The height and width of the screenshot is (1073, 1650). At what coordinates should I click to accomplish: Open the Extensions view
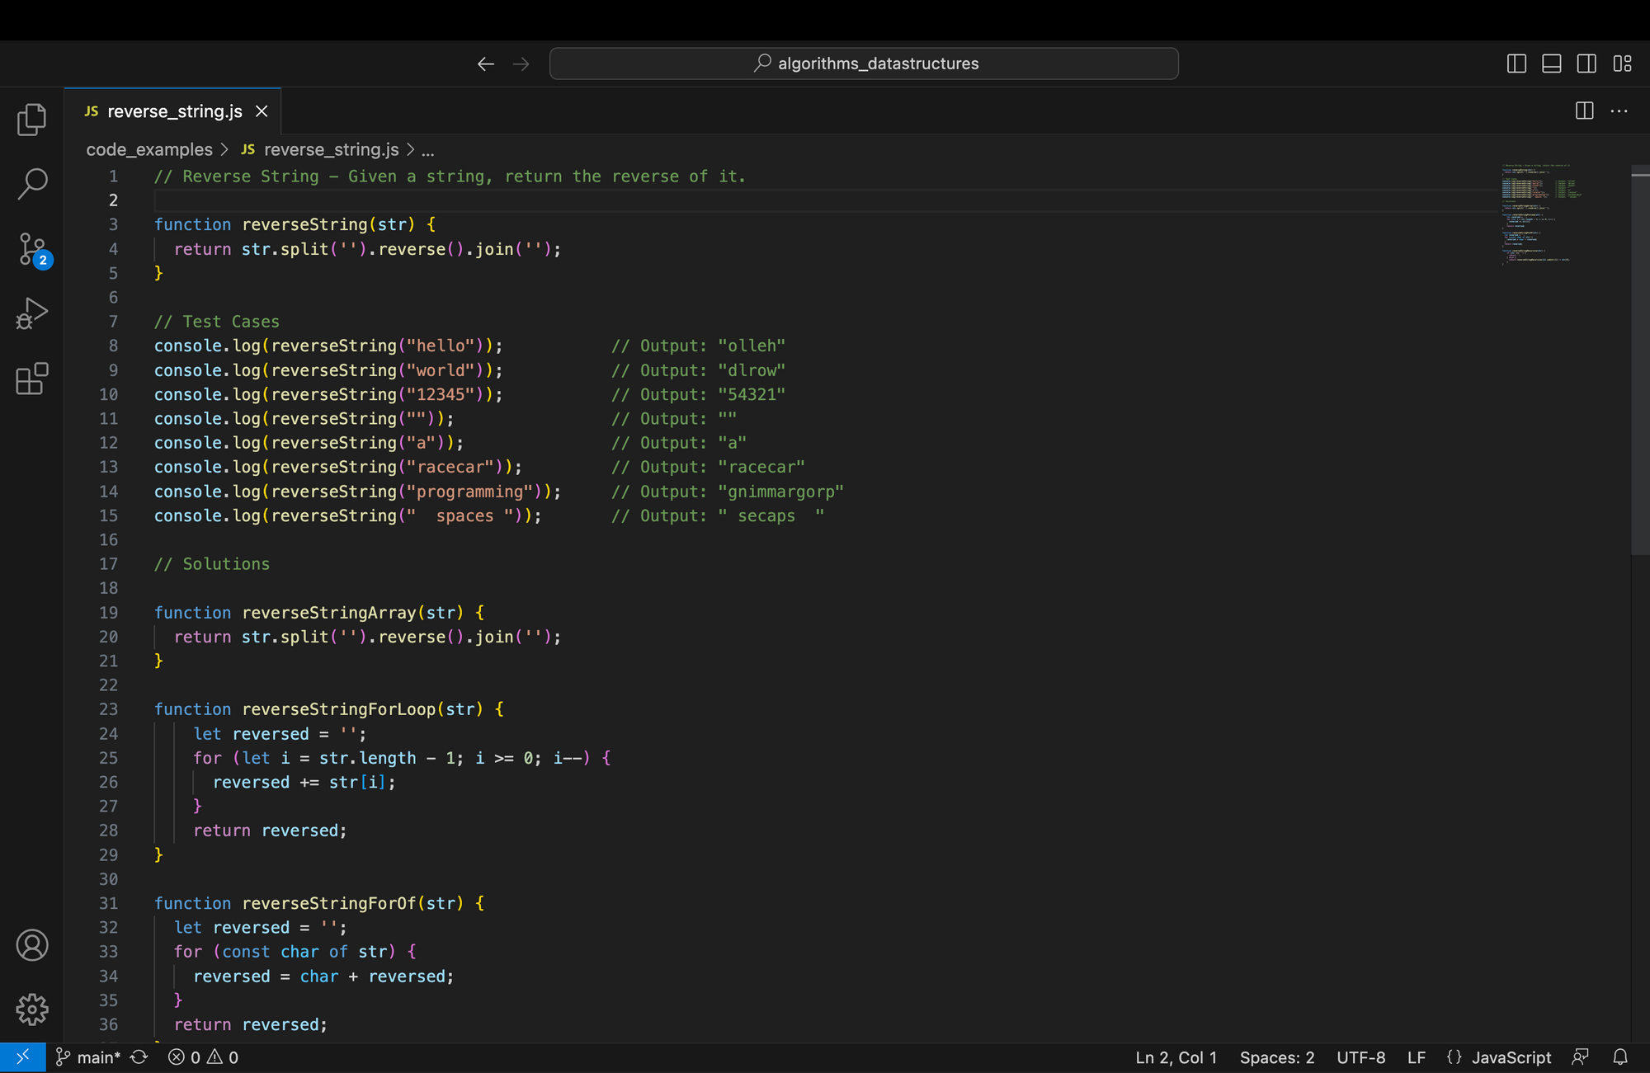point(31,379)
